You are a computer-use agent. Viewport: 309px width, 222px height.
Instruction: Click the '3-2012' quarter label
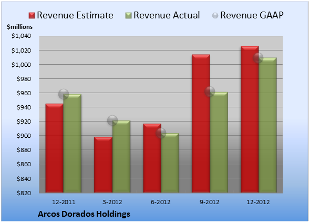coord(112,202)
